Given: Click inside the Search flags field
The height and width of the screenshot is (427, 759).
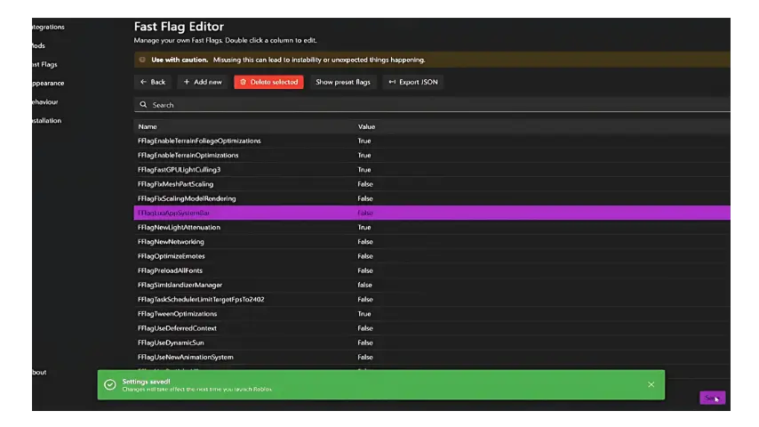Looking at the screenshot, I should [427, 105].
